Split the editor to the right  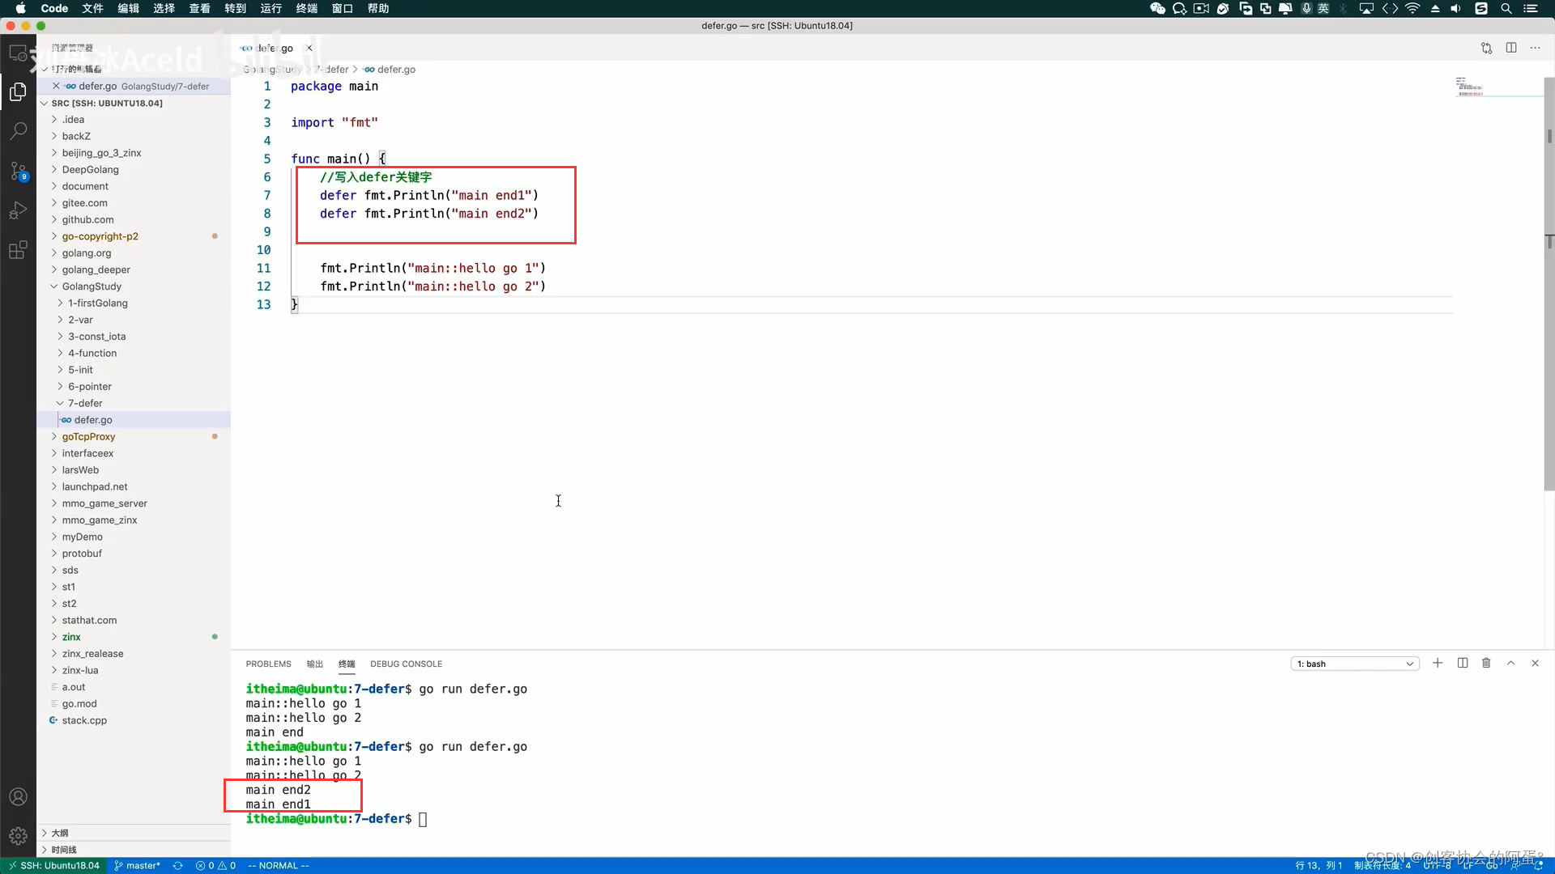point(1511,48)
